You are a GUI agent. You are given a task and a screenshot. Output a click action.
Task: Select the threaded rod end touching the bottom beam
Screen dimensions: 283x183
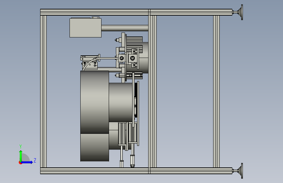coord(133,161)
